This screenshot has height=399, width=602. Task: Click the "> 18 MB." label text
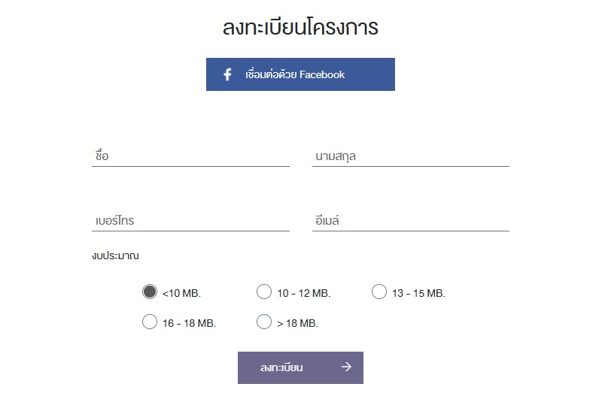(x=297, y=324)
